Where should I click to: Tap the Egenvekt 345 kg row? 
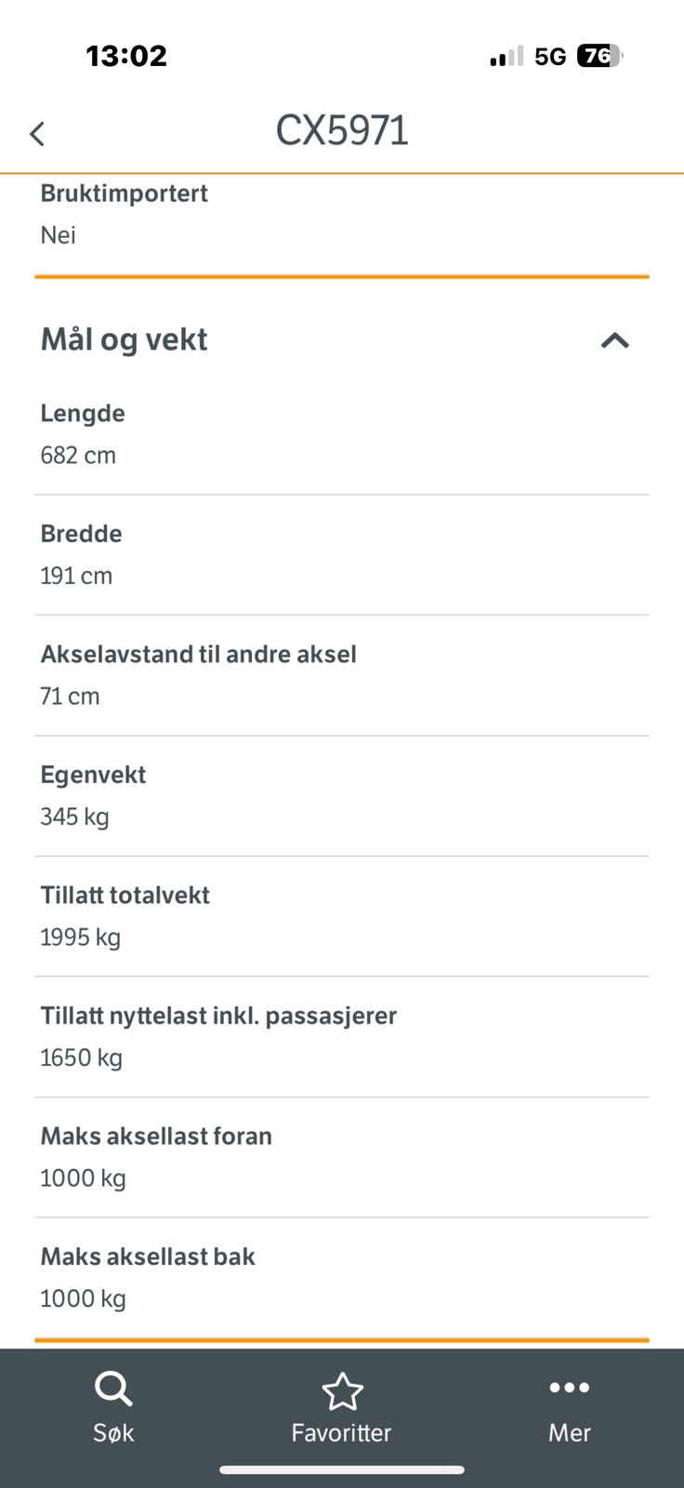341,796
